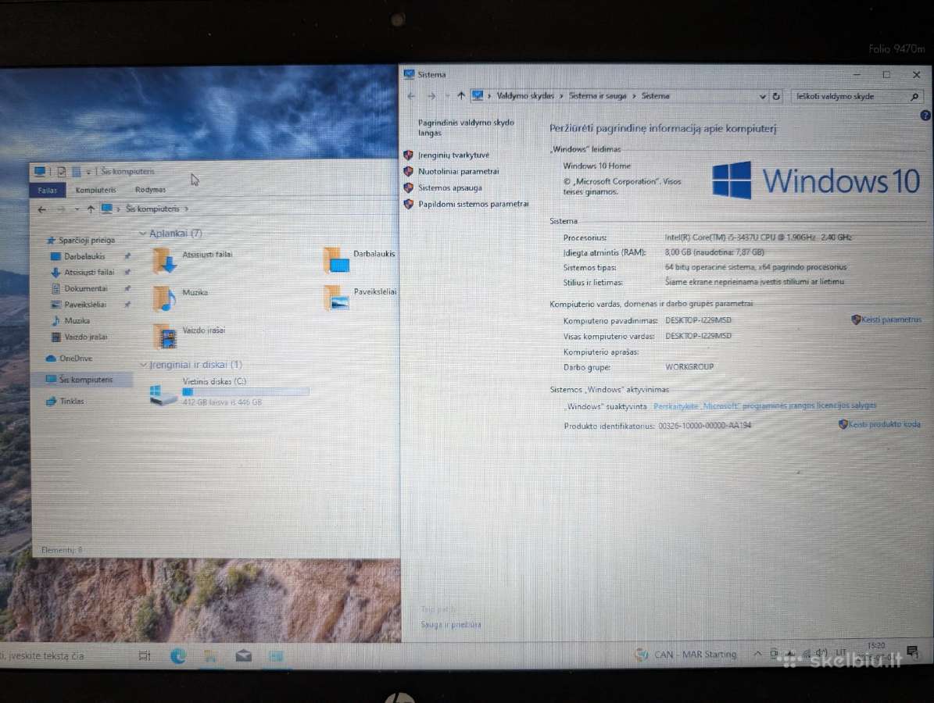Go up one level in File Explorer
Viewport: 934px width, 703px height.
(91, 209)
